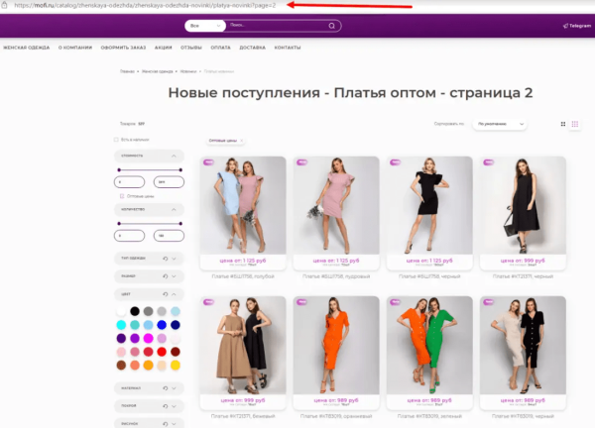This screenshot has height=428, width=595.
Task: Collapse the 'Количество' filter section
Action: (x=174, y=210)
